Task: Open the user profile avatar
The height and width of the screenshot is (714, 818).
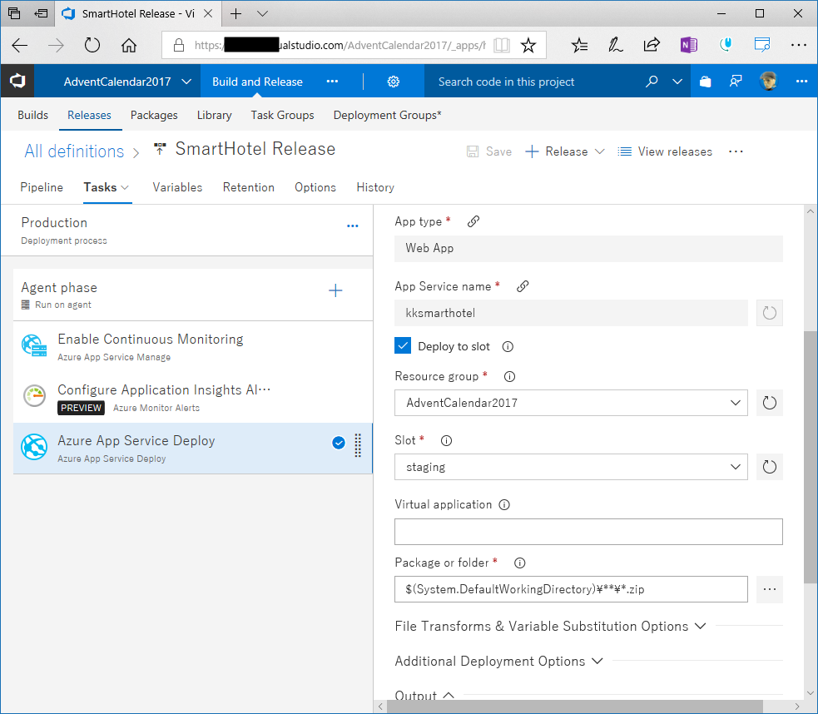Action: tap(768, 82)
